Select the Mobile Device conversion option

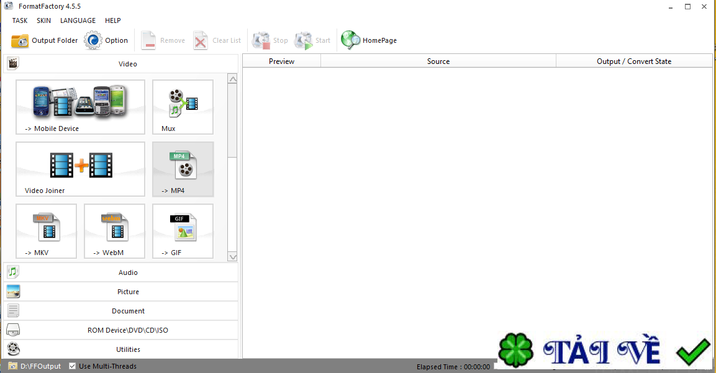pos(80,107)
